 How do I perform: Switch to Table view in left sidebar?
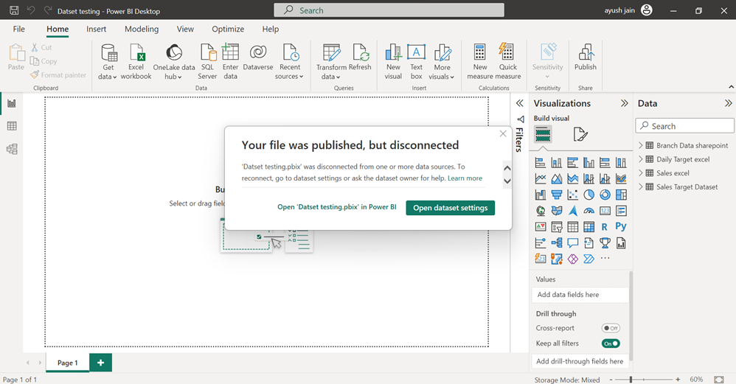coord(12,125)
